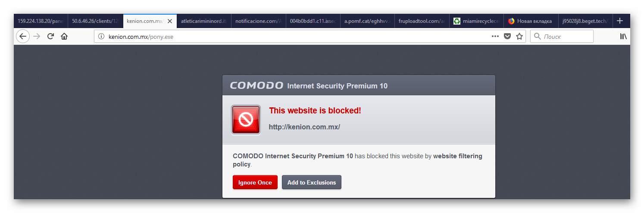Screen dimensions: 644x213
Task: Go to the Home page icon
Action: coord(64,37)
